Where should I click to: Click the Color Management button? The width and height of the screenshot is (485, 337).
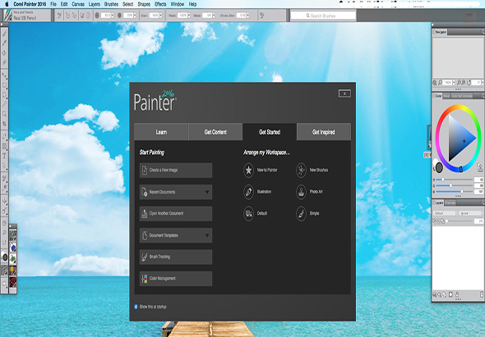[x=176, y=279]
